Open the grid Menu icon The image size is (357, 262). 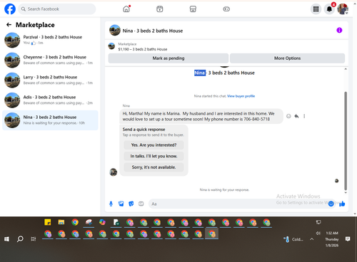(316, 9)
